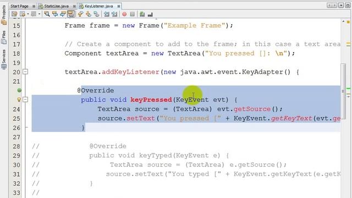352x198 pixels.
Task: Click the Uncomment code icon
Action: (x=150, y=14)
